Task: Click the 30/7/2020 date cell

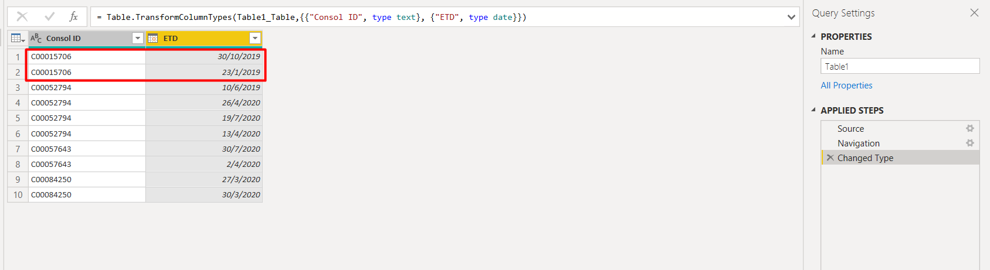Action: 204,149
